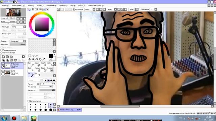Choose the Weight tool
The height and width of the screenshot is (121, 216).
coord(44,64)
